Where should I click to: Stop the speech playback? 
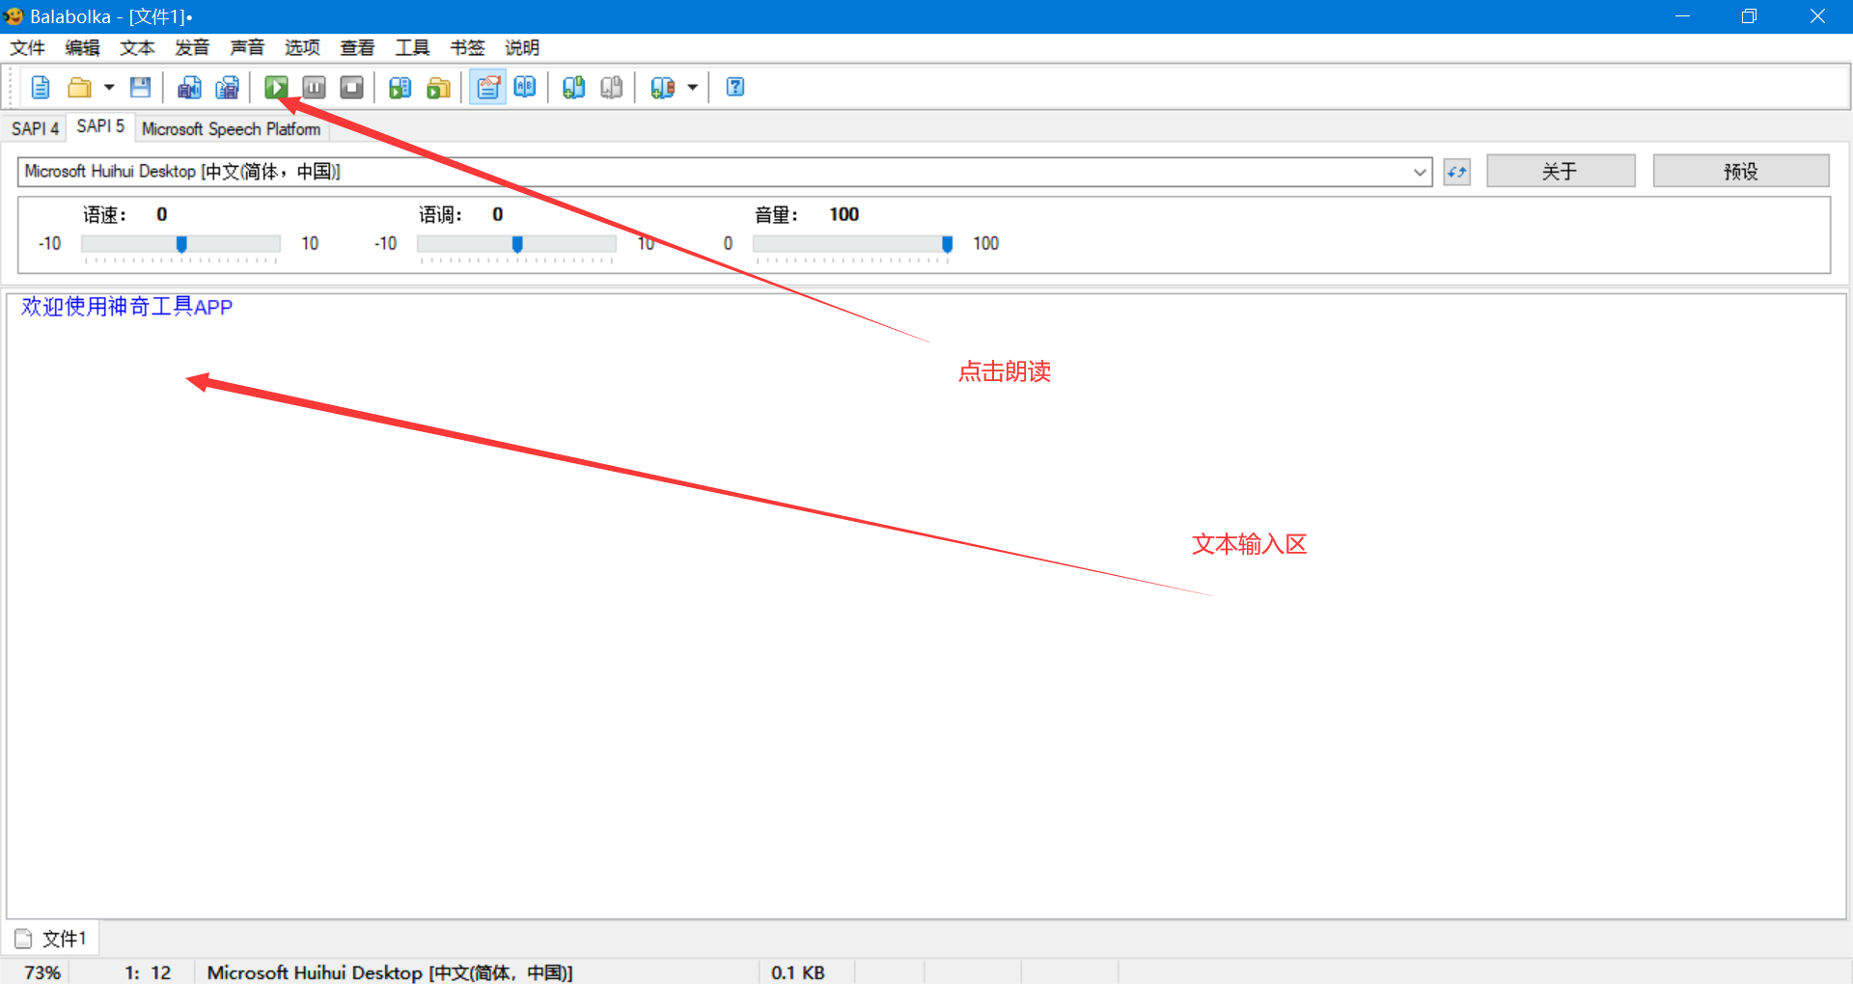click(x=352, y=88)
